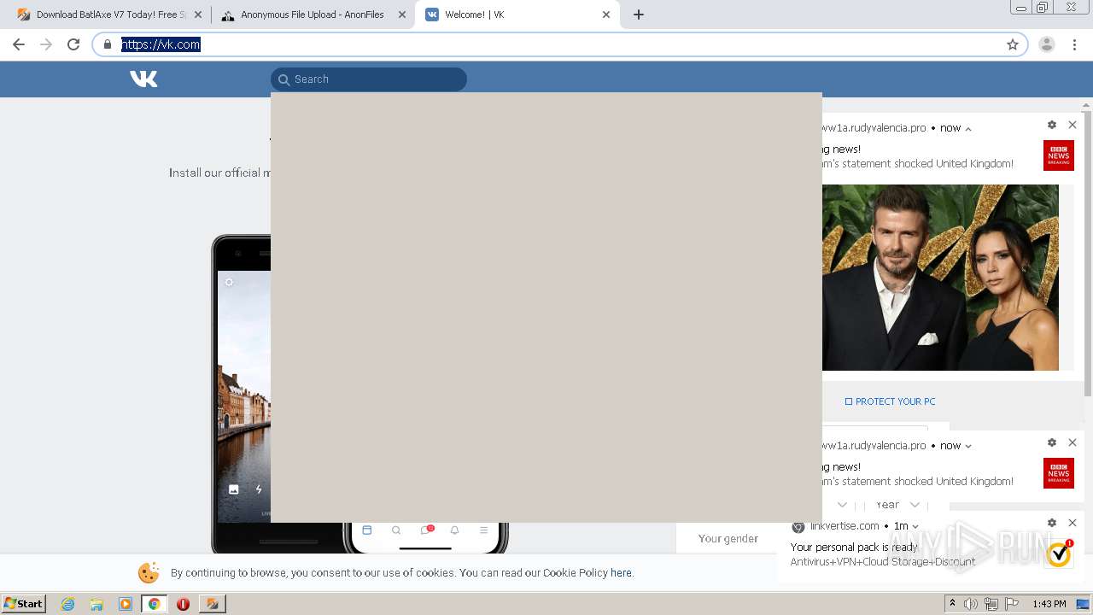
Task: Close the VK tab
Action: tap(606, 15)
